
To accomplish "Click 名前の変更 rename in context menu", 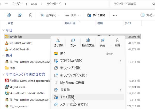I will pyautogui.click(x=88, y=43).
